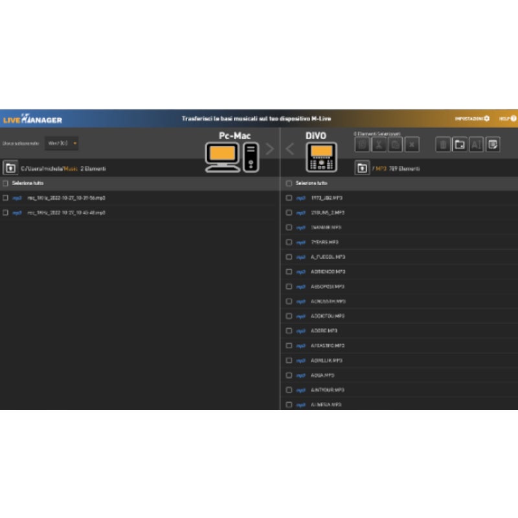Transfer to PC with left arrow

[289, 149]
